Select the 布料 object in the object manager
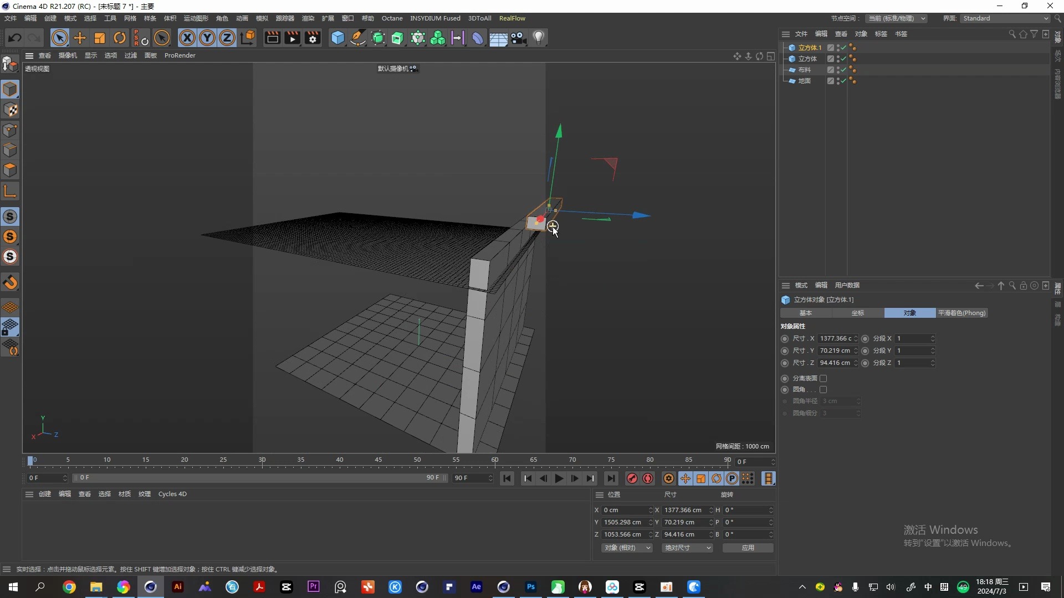 point(805,70)
